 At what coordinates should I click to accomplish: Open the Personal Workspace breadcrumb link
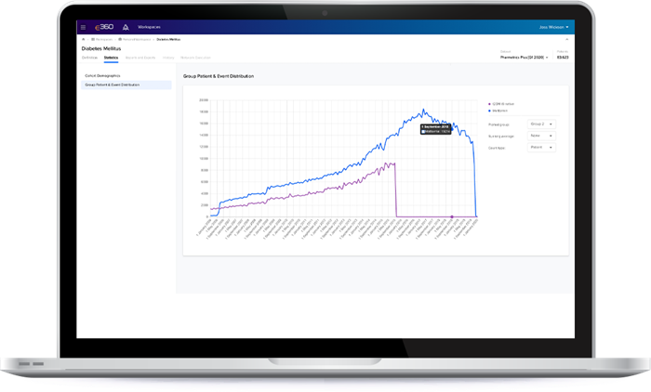coord(135,39)
